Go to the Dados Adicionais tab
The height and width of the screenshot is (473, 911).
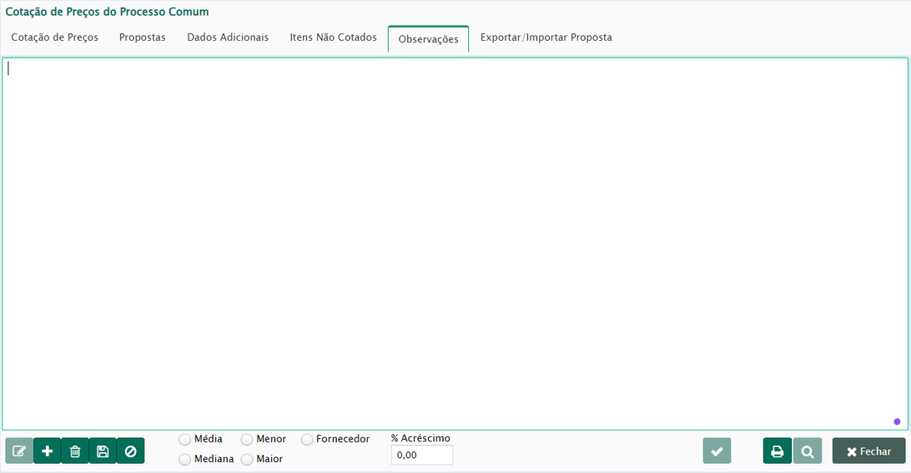coord(228,37)
